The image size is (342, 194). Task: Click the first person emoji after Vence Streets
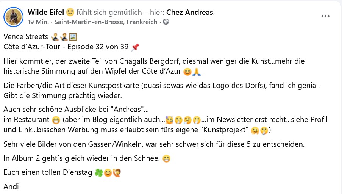pyautogui.click(x=55, y=37)
